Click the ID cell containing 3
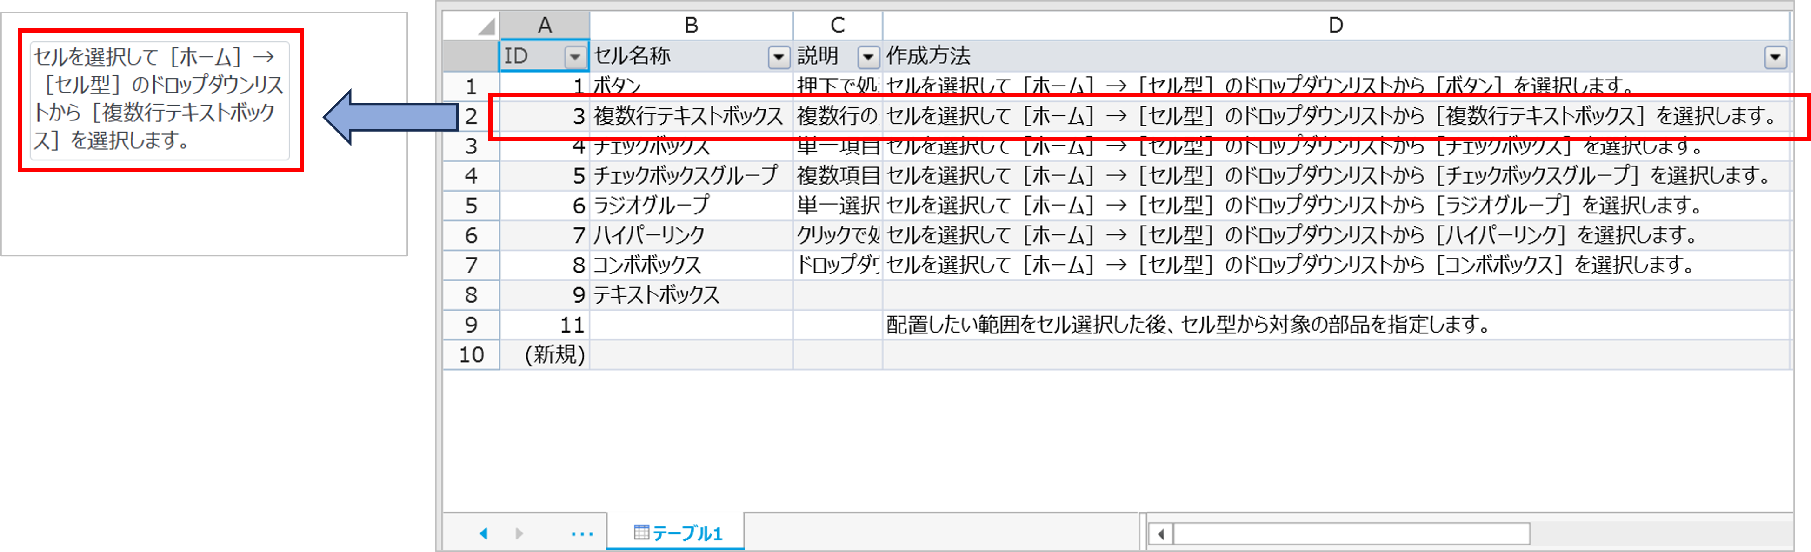Image resolution: width=1811 pixels, height=552 pixels. 544,116
